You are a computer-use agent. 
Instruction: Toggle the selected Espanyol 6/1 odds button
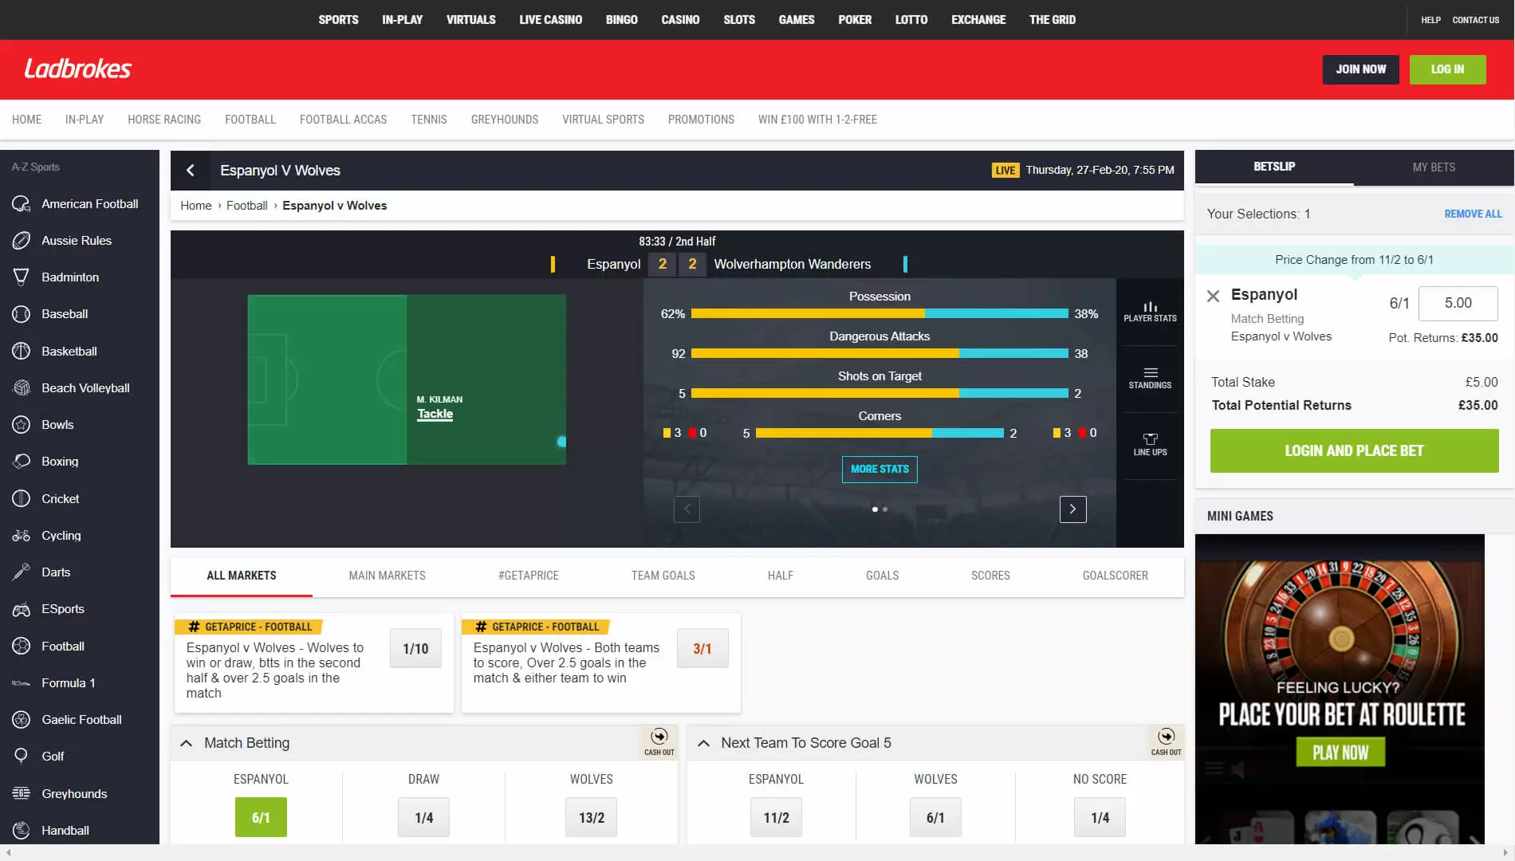pyautogui.click(x=261, y=817)
